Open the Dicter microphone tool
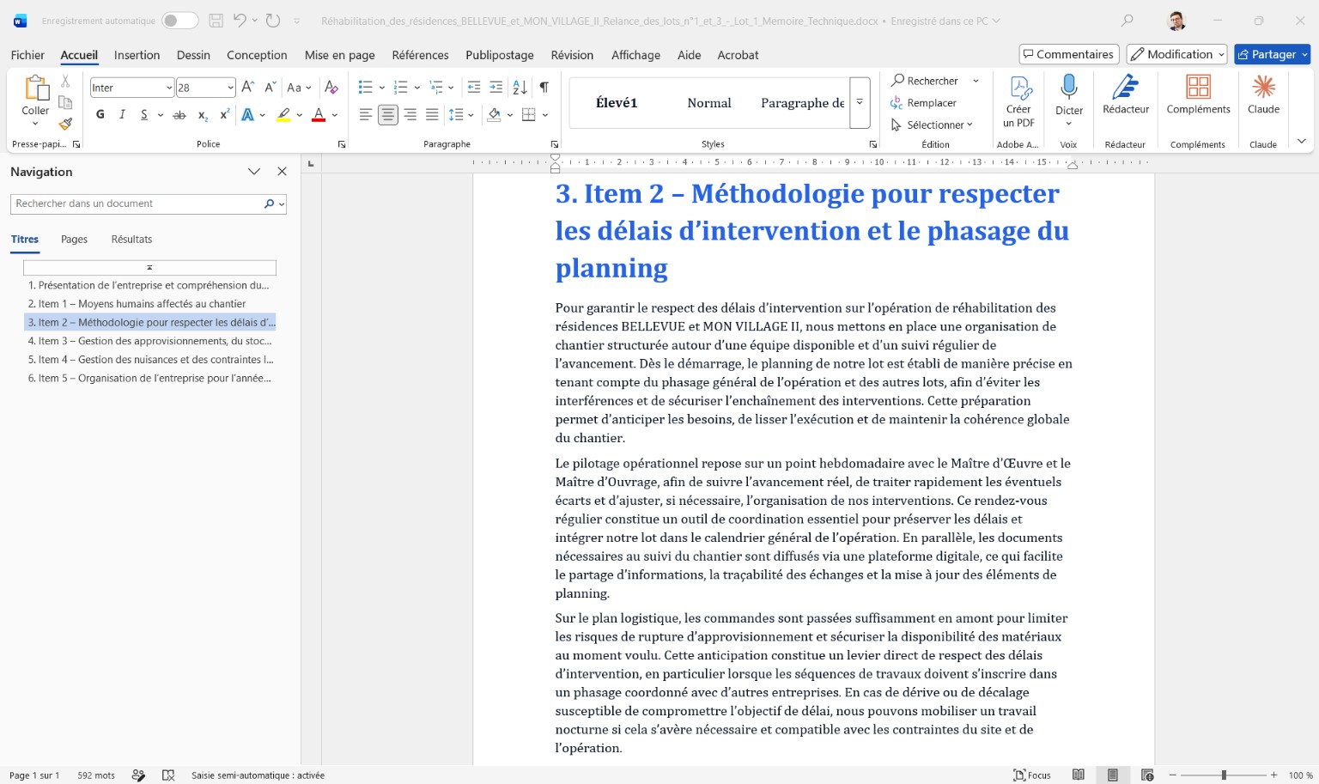Viewport: 1319px width, 784px height. (1069, 99)
